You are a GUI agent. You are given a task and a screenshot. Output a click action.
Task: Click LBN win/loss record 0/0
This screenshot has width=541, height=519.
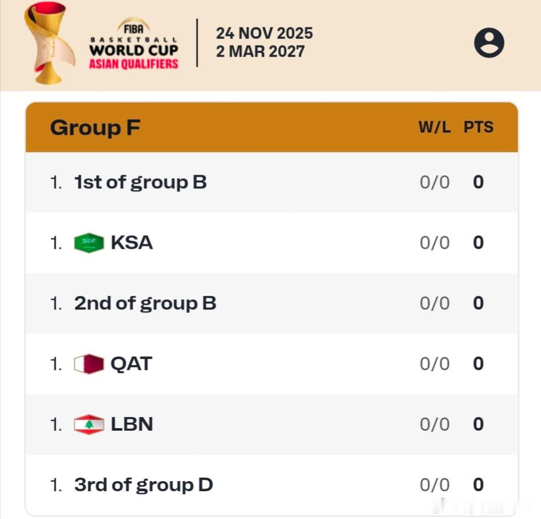click(x=435, y=424)
